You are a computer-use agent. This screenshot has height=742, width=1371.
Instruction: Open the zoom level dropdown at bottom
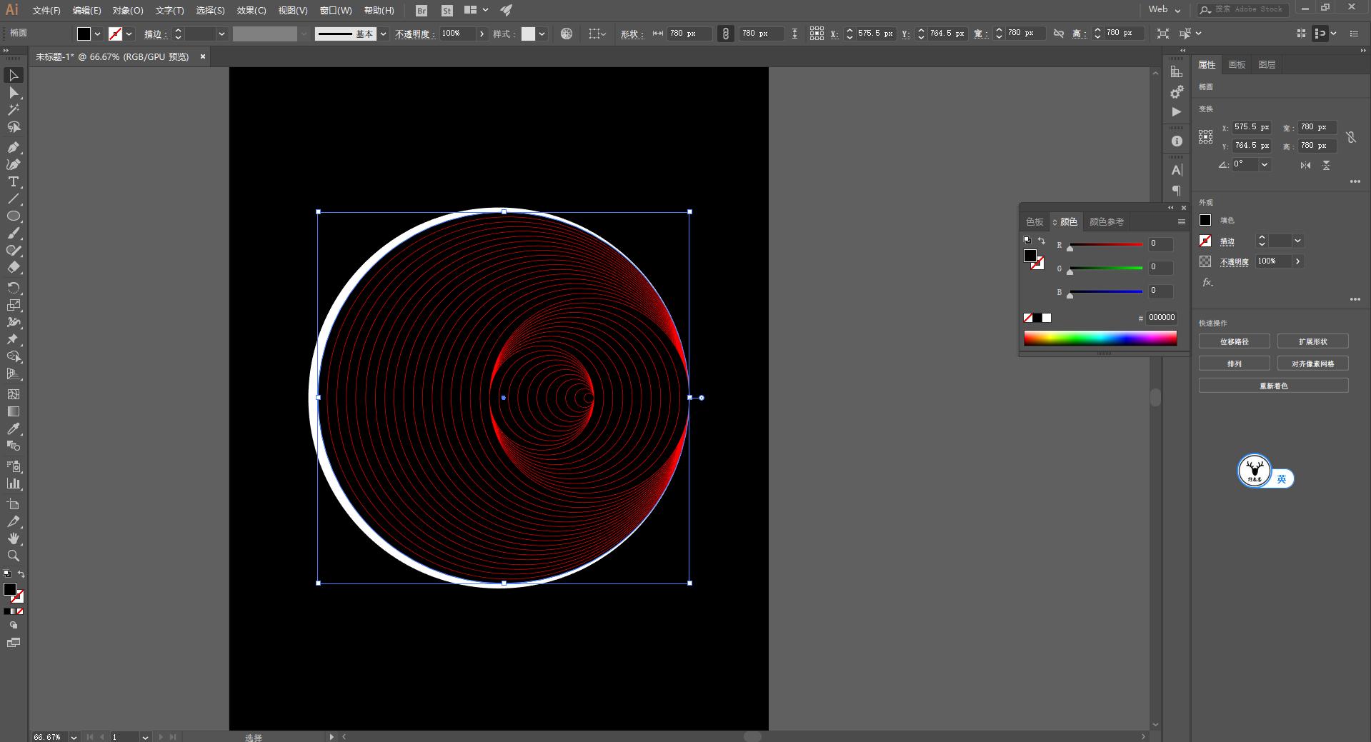coord(74,736)
